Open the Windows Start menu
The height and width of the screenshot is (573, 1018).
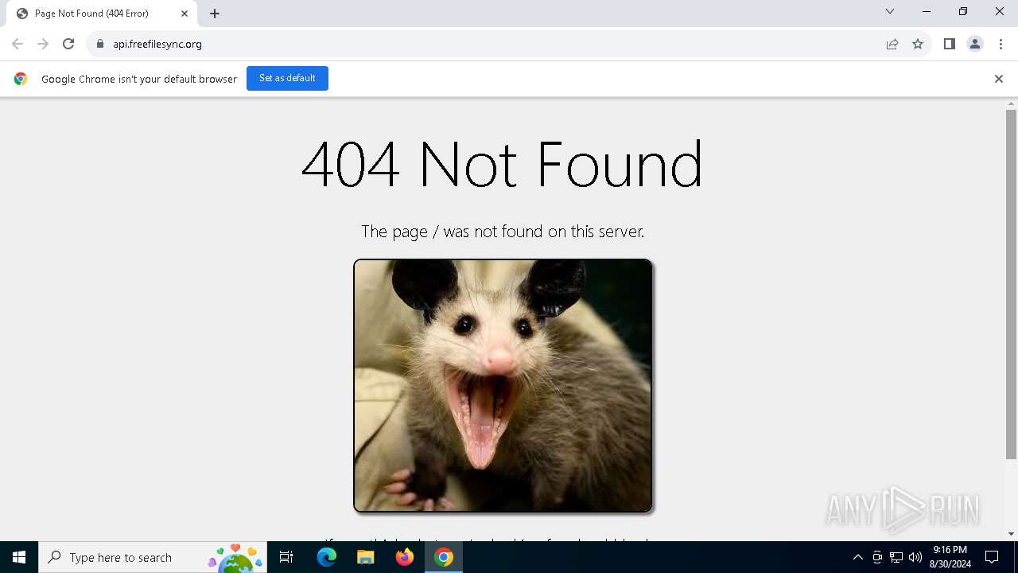point(19,557)
